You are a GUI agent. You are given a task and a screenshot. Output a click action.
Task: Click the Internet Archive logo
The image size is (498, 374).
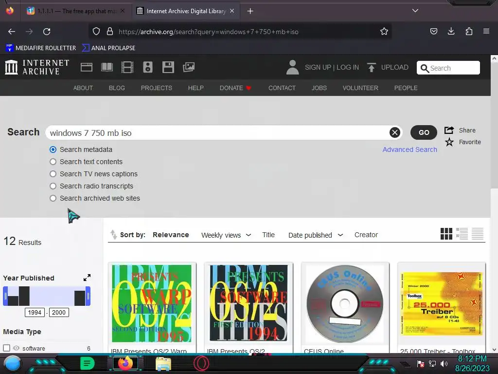coord(37,67)
